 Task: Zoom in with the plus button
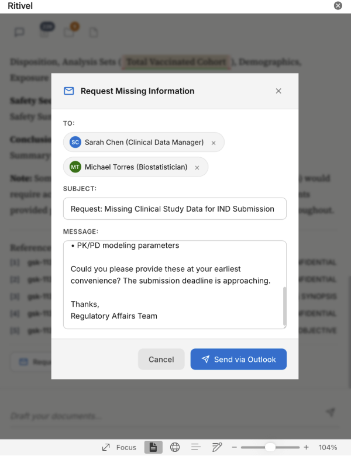click(x=306, y=447)
